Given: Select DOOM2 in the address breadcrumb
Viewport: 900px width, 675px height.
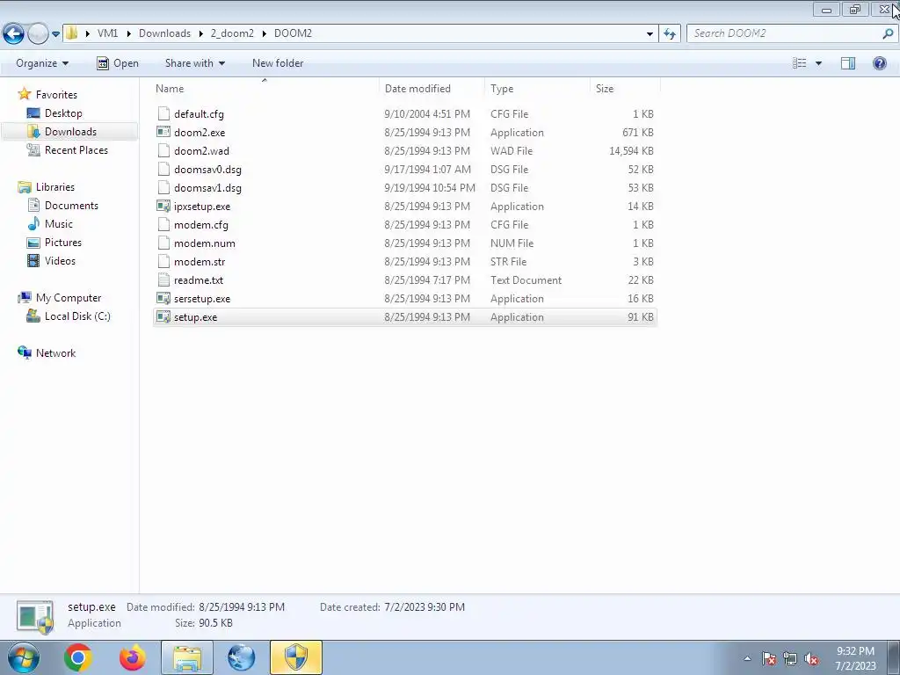Looking at the screenshot, I should point(293,33).
